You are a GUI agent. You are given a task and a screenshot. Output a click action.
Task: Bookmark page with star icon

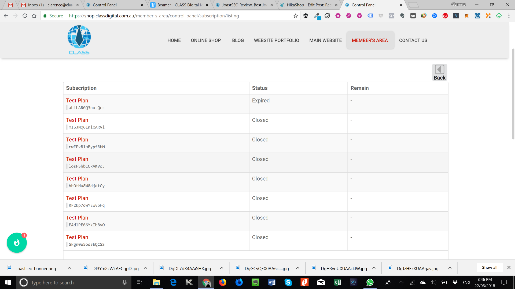pyautogui.click(x=296, y=16)
